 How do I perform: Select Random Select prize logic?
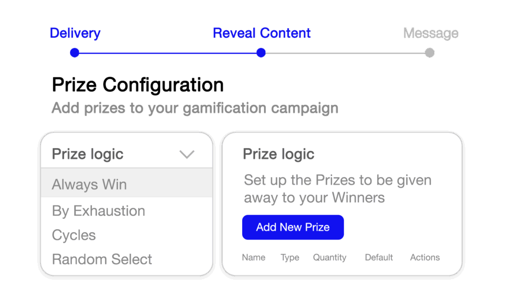[x=102, y=259]
